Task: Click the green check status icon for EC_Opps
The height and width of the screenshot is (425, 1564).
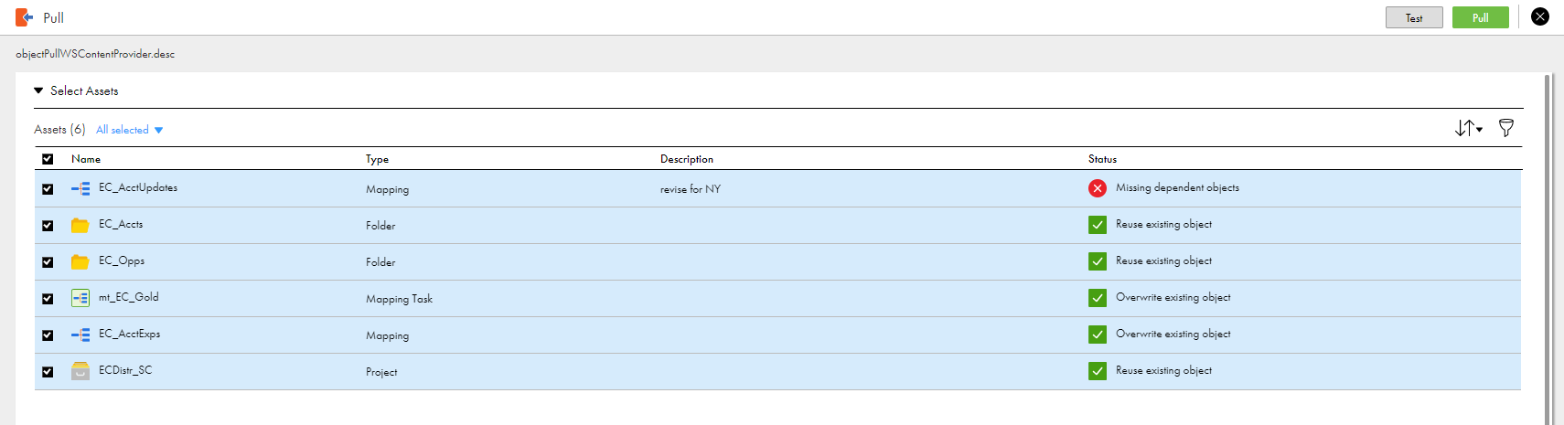Action: [1098, 261]
